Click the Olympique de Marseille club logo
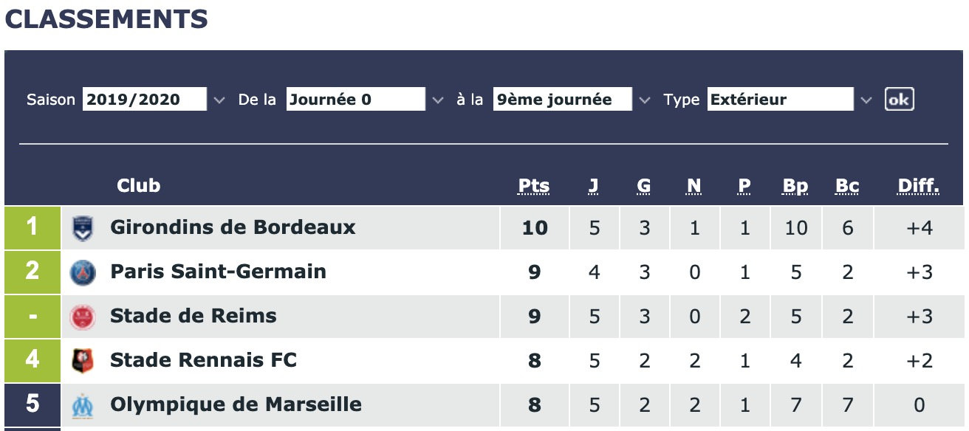 (82, 405)
